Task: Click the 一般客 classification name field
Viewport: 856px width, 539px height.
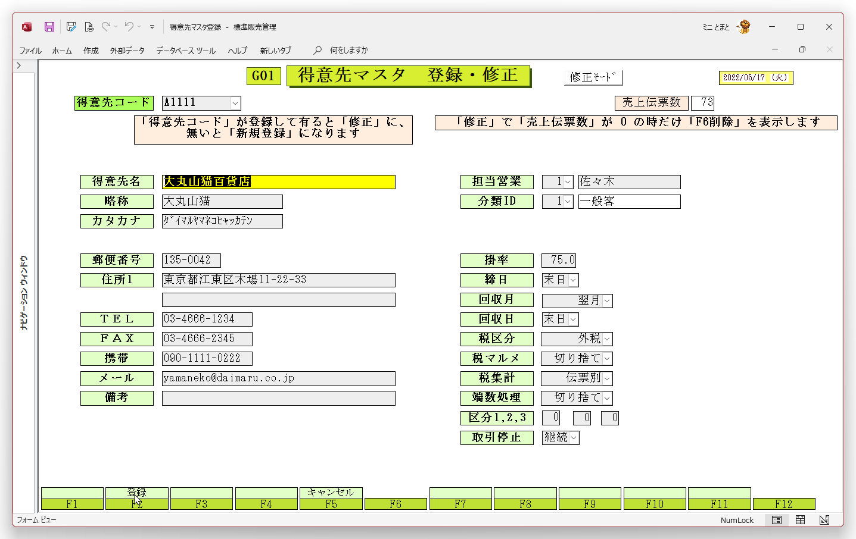Action: tap(629, 202)
